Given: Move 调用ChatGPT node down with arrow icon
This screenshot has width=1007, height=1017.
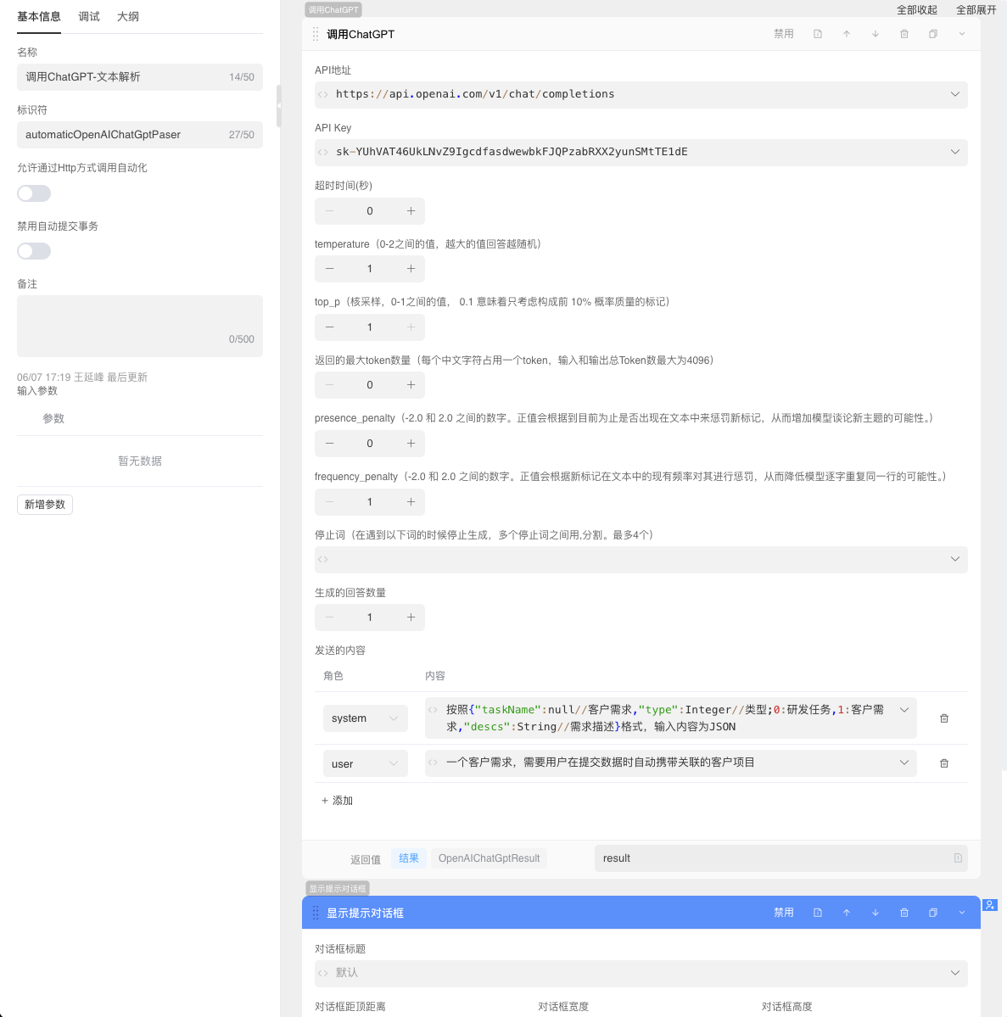Looking at the screenshot, I should coord(876,33).
